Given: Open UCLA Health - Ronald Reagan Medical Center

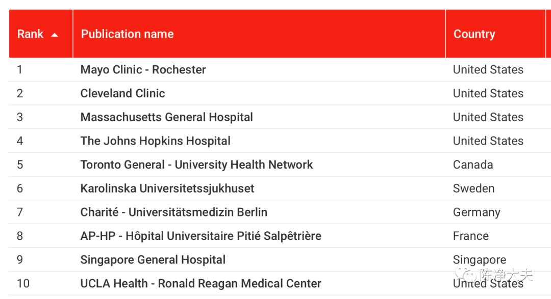Looking at the screenshot, I should [201, 284].
